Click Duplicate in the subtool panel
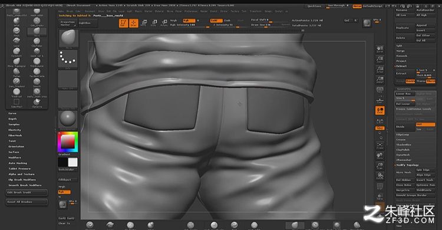The width and height of the screenshot is (442, 230). tap(405, 28)
